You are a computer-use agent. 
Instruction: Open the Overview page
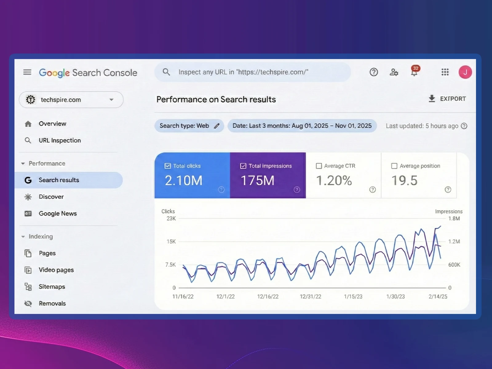coord(52,124)
